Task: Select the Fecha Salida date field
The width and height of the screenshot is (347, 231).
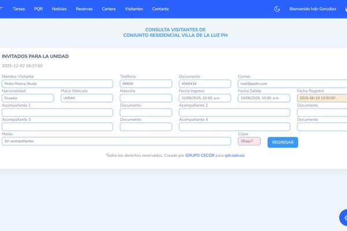Action: (x=264, y=98)
